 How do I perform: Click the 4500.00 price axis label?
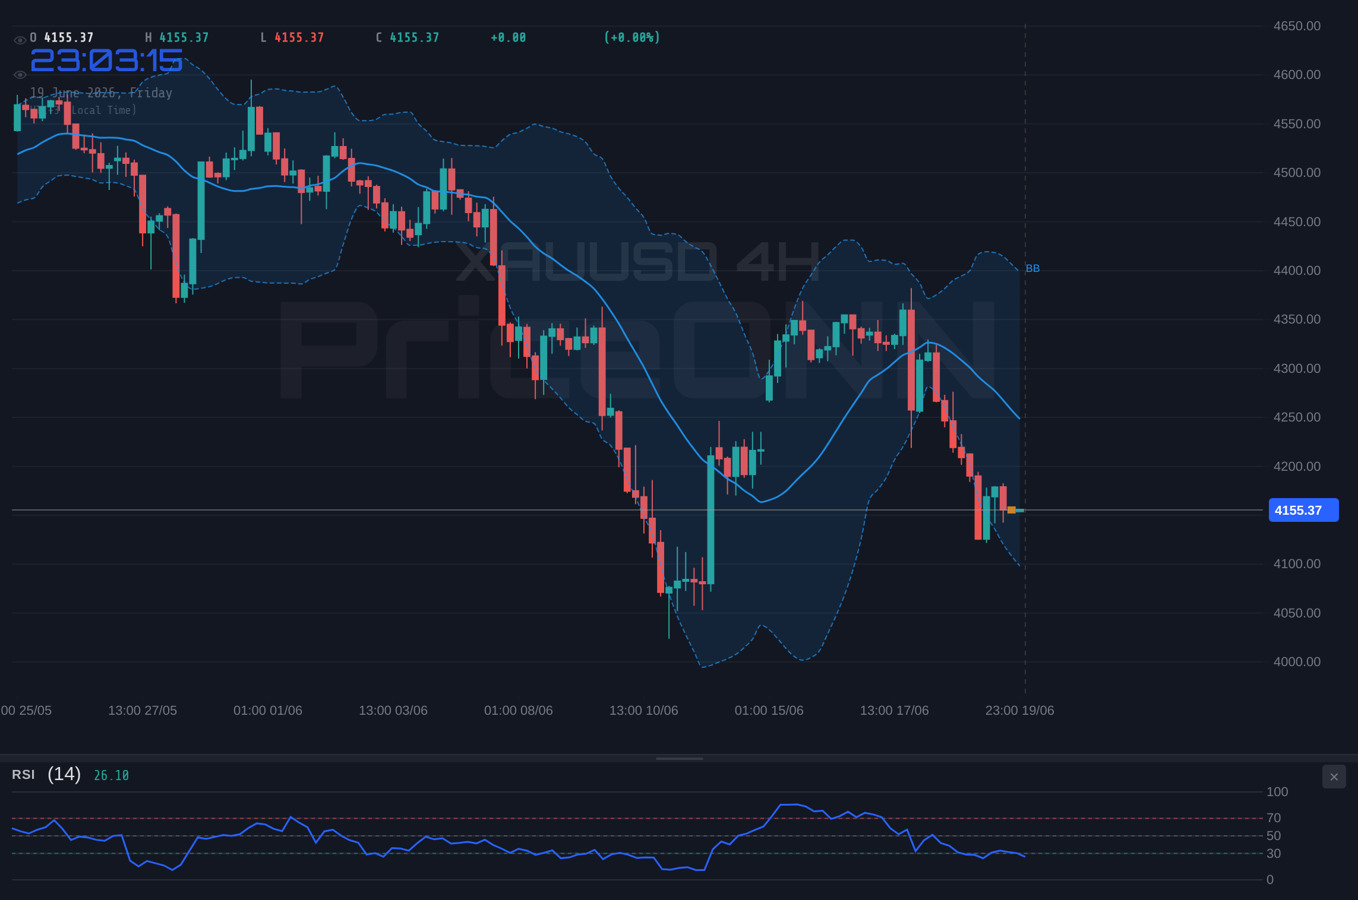pos(1297,173)
